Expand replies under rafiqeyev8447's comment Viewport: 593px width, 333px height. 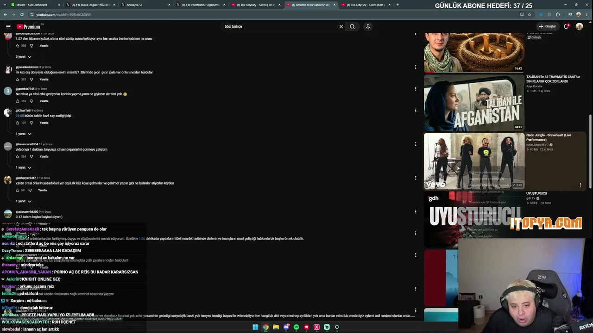[23, 201]
